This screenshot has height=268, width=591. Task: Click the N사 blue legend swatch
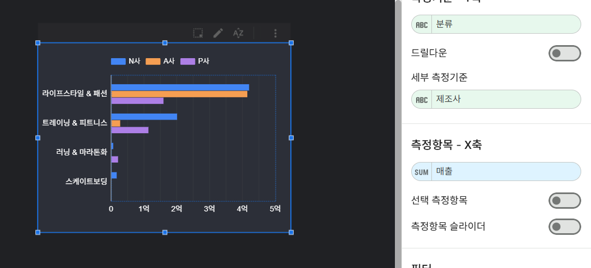(118, 61)
